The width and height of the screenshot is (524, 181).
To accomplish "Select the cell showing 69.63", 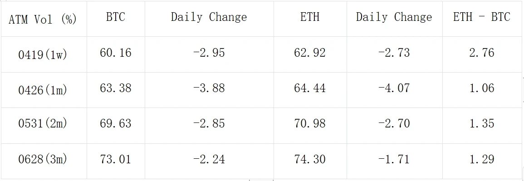I will point(116,126).
